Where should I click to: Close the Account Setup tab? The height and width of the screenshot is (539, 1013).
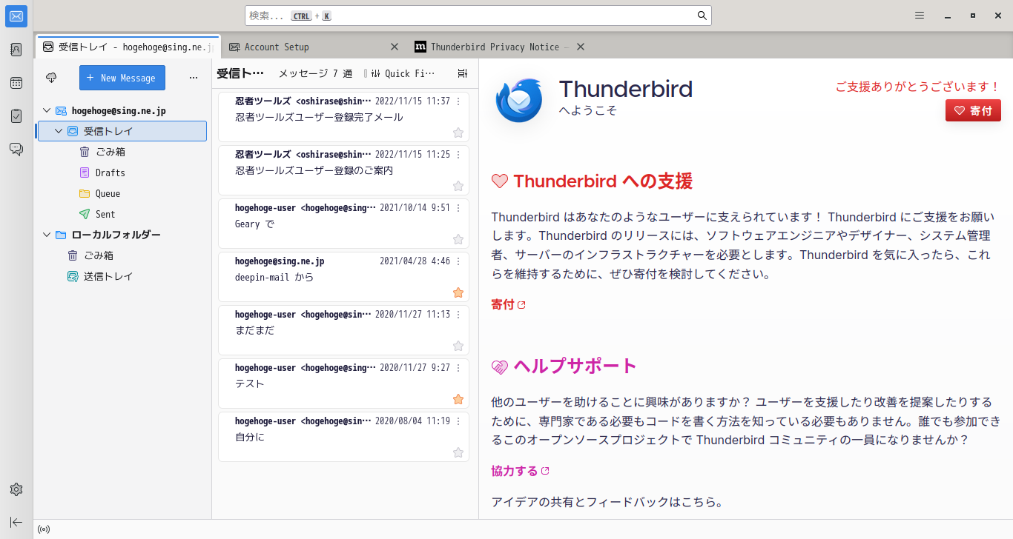395,47
